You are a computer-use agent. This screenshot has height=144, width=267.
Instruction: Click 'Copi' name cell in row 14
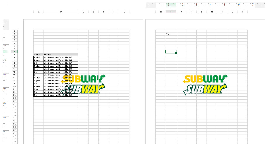39,69
